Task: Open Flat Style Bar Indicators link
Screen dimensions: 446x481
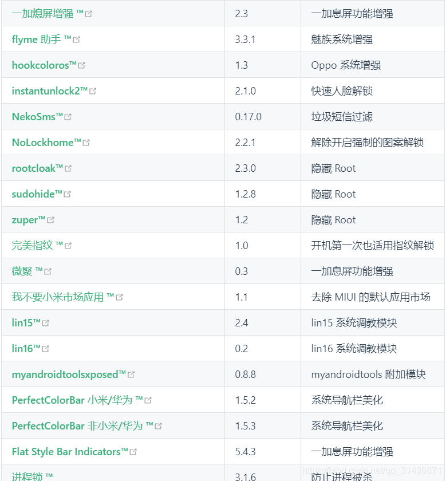Action: tap(74, 452)
